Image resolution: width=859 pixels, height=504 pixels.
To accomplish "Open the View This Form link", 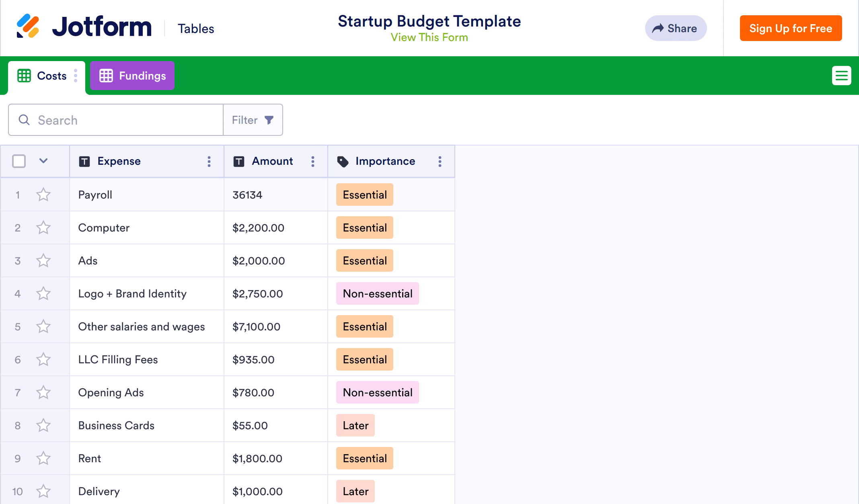I will coord(429,37).
